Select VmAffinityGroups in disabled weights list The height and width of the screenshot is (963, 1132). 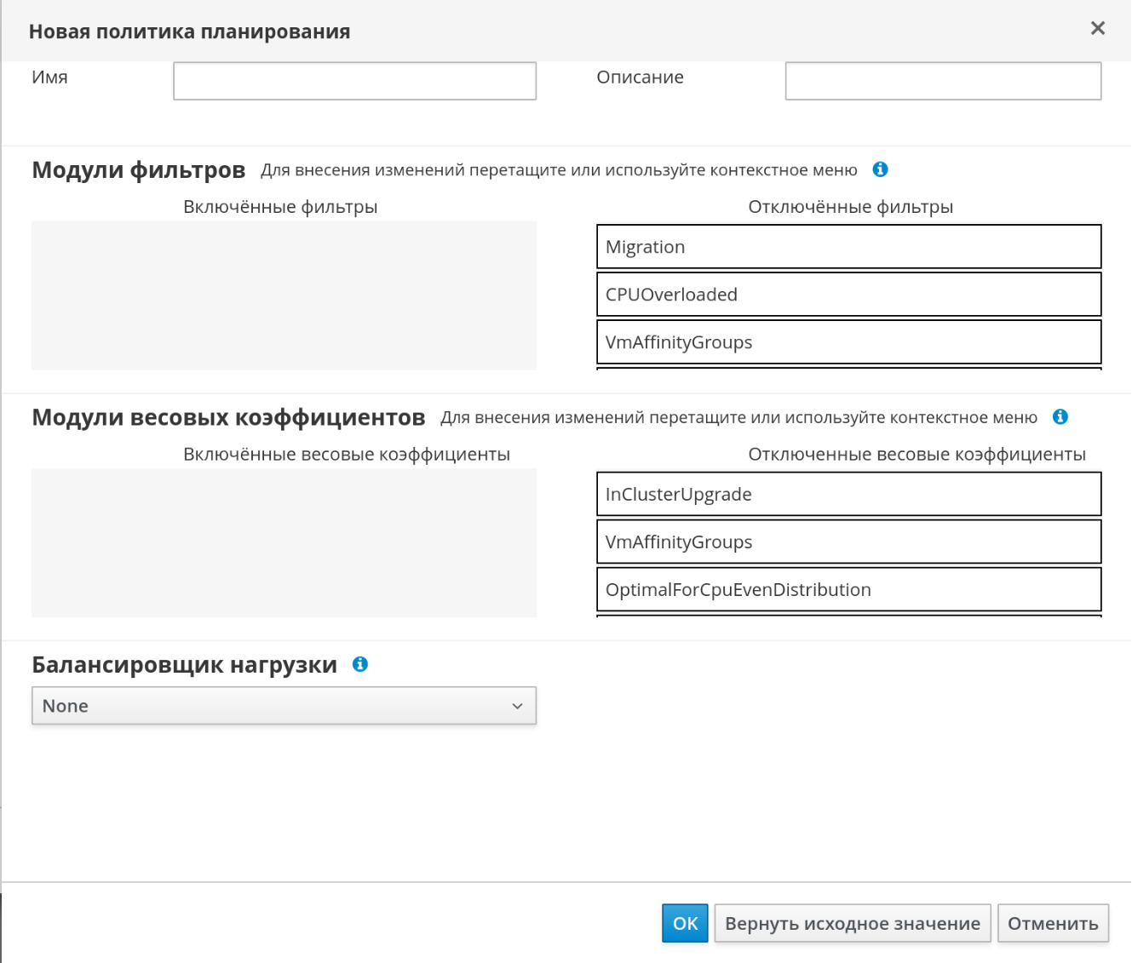click(848, 542)
